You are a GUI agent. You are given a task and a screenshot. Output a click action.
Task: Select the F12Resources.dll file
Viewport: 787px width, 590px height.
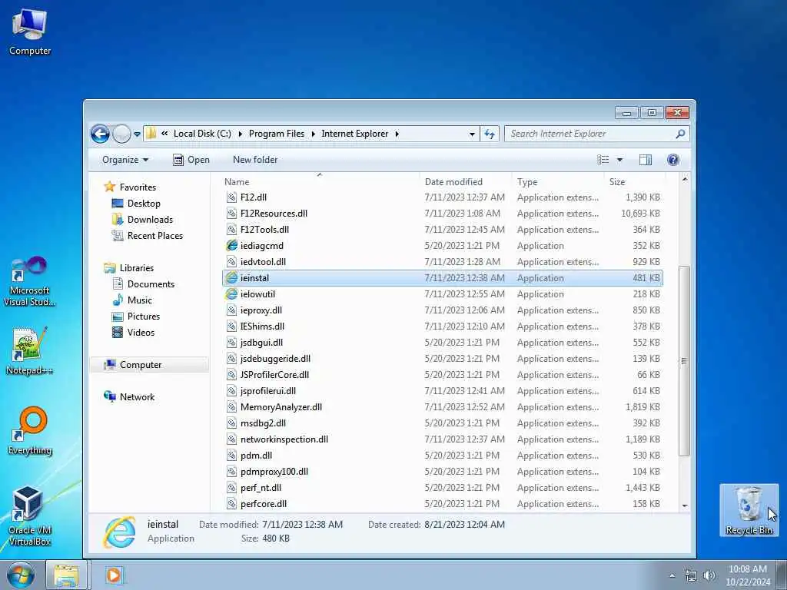tap(442, 214)
